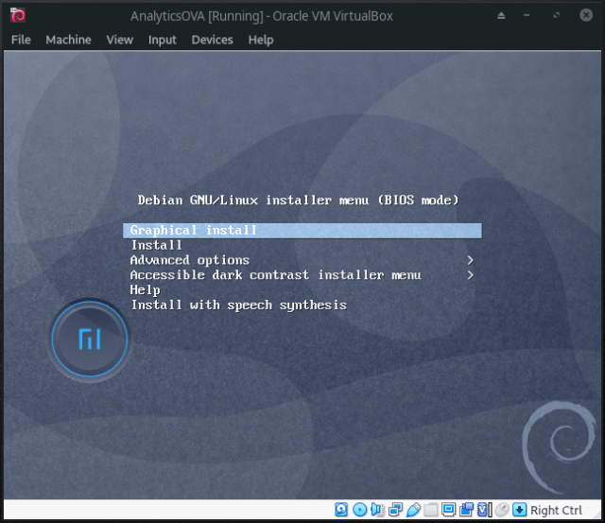605x523 pixels.
Task: Choose Install with speech synthesis entry
Action: coord(238,305)
